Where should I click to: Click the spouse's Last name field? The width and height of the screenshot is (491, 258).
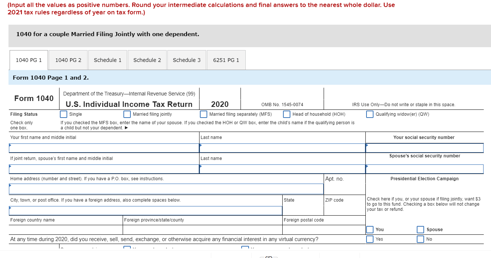(x=282, y=169)
